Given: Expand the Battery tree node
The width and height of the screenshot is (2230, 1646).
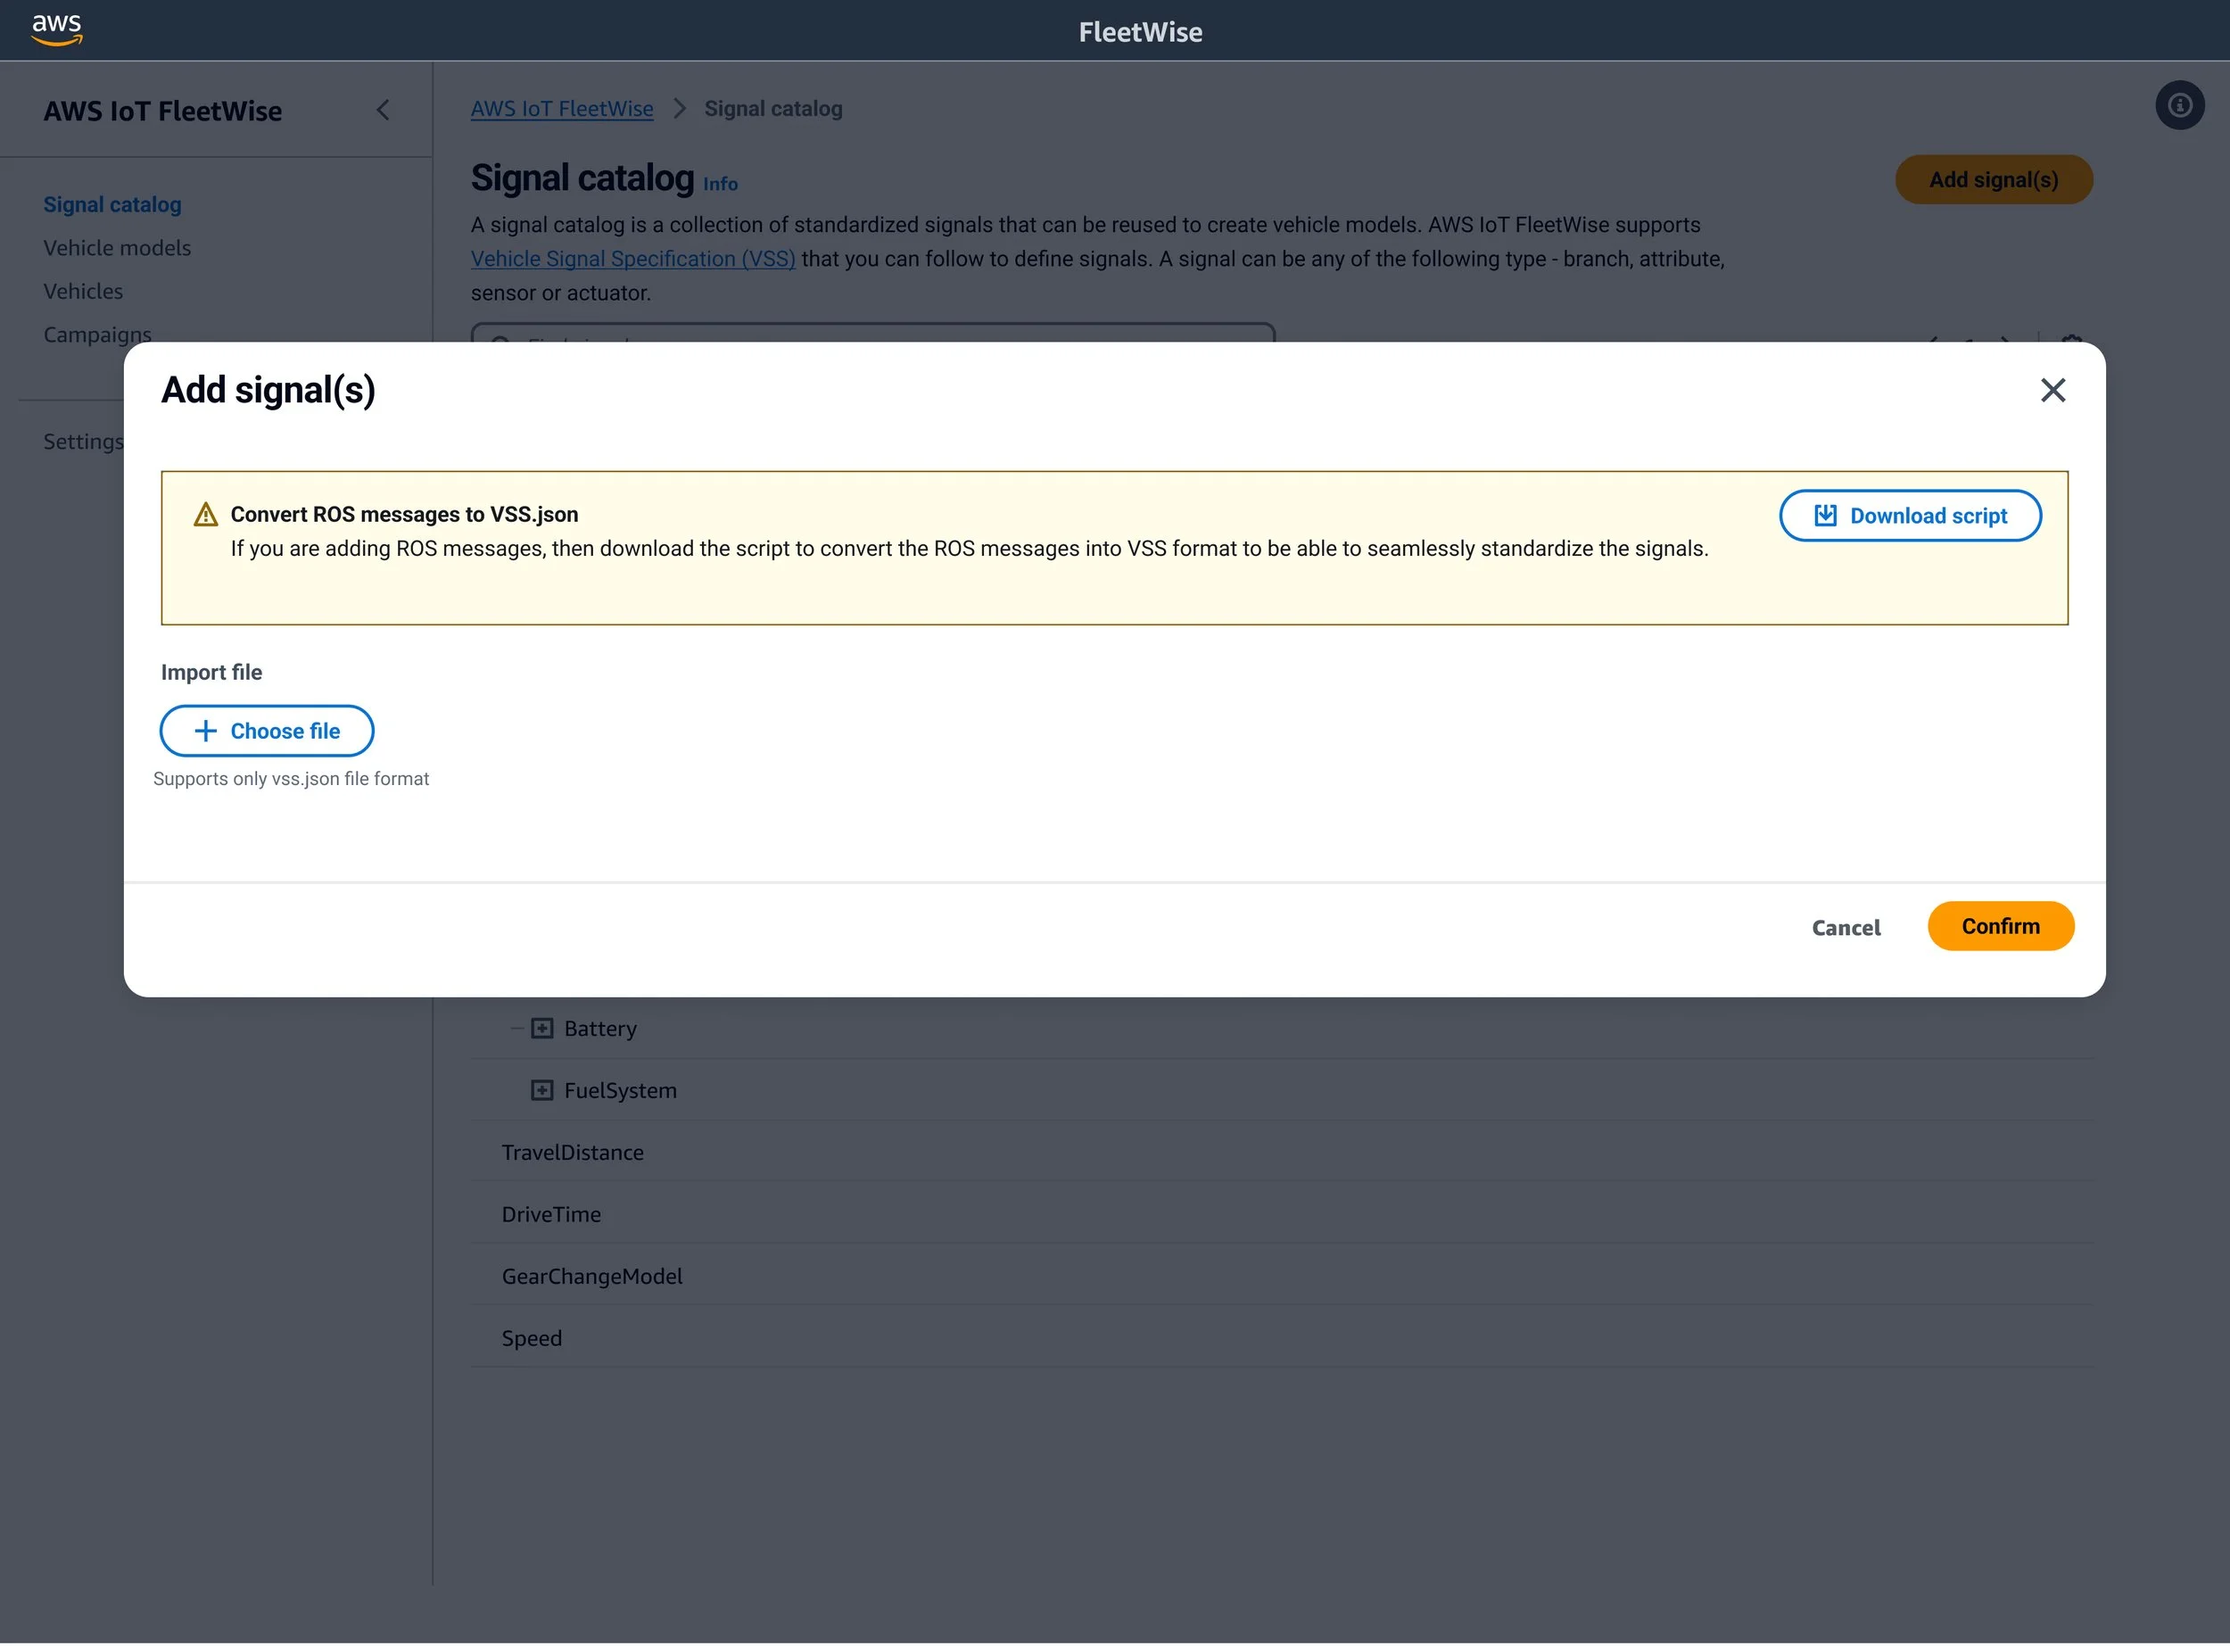Looking at the screenshot, I should point(541,1029).
